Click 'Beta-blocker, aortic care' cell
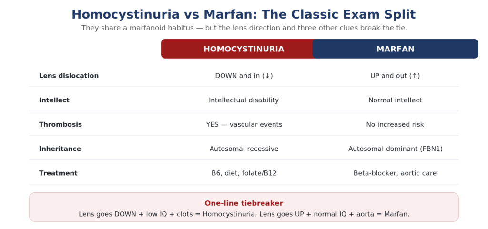This screenshot has width=488, height=229. pos(395,173)
